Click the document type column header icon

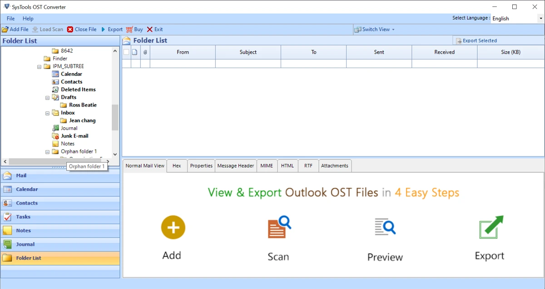click(x=135, y=52)
